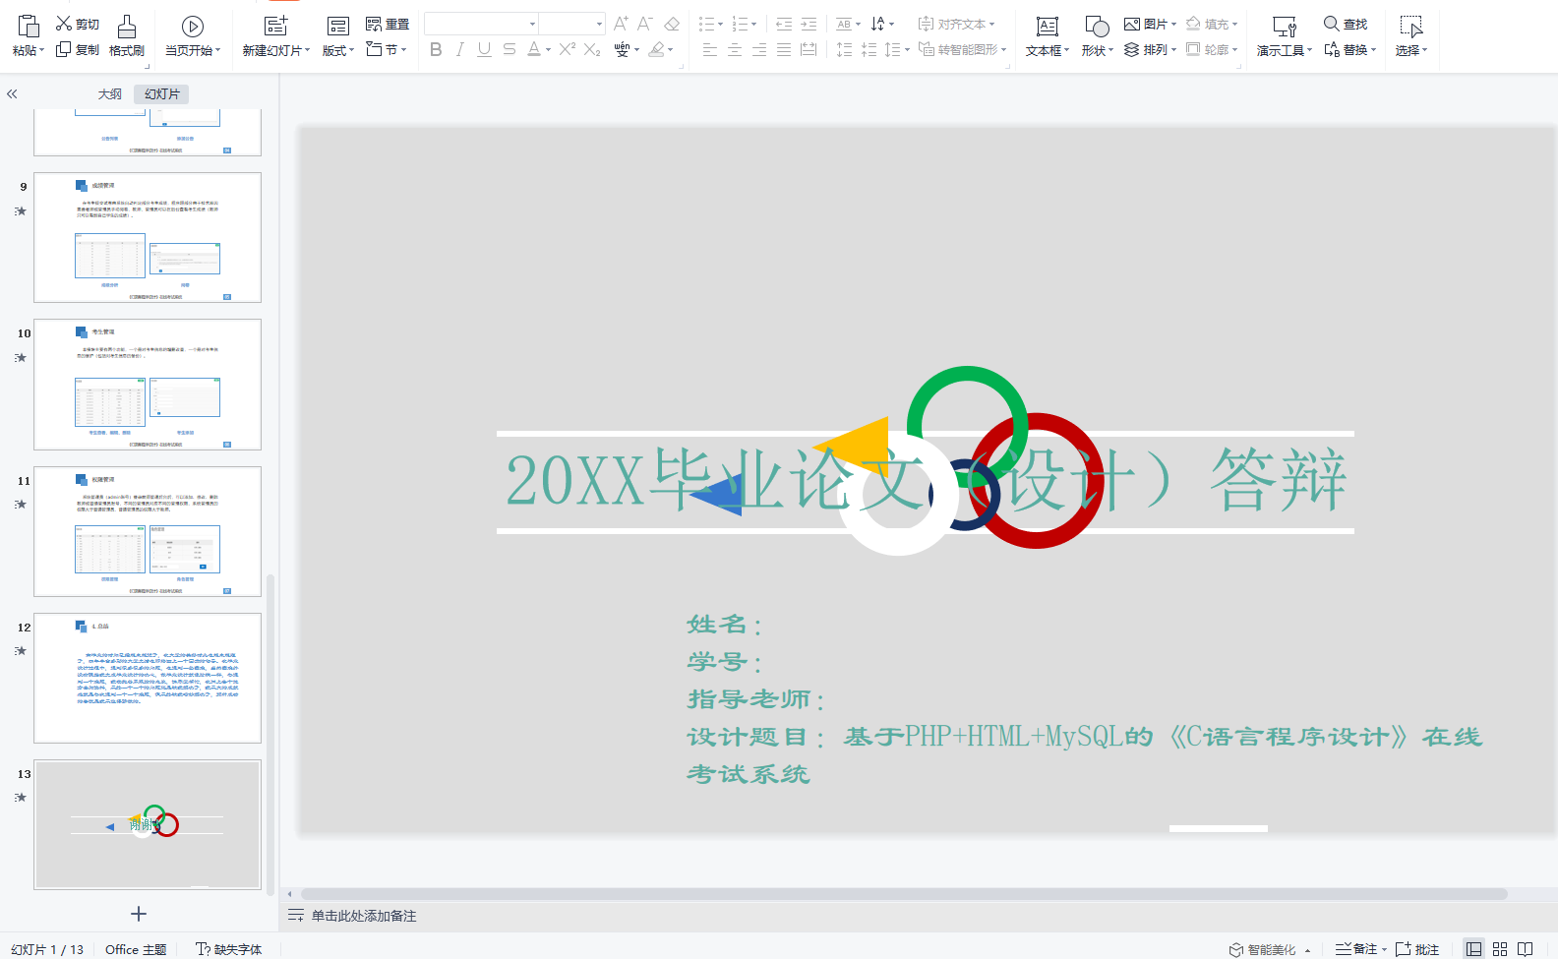Select slide 12 thumbnail
1558x959 pixels.
coord(148,678)
